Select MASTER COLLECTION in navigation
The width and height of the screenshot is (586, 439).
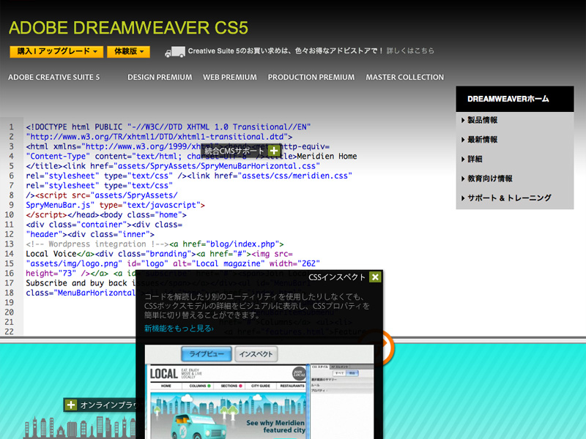[405, 78]
